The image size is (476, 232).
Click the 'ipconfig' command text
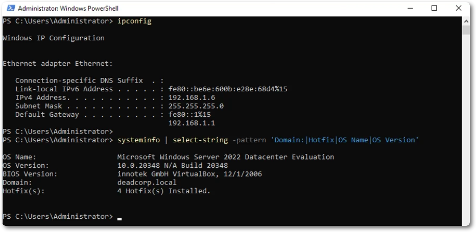[134, 21]
